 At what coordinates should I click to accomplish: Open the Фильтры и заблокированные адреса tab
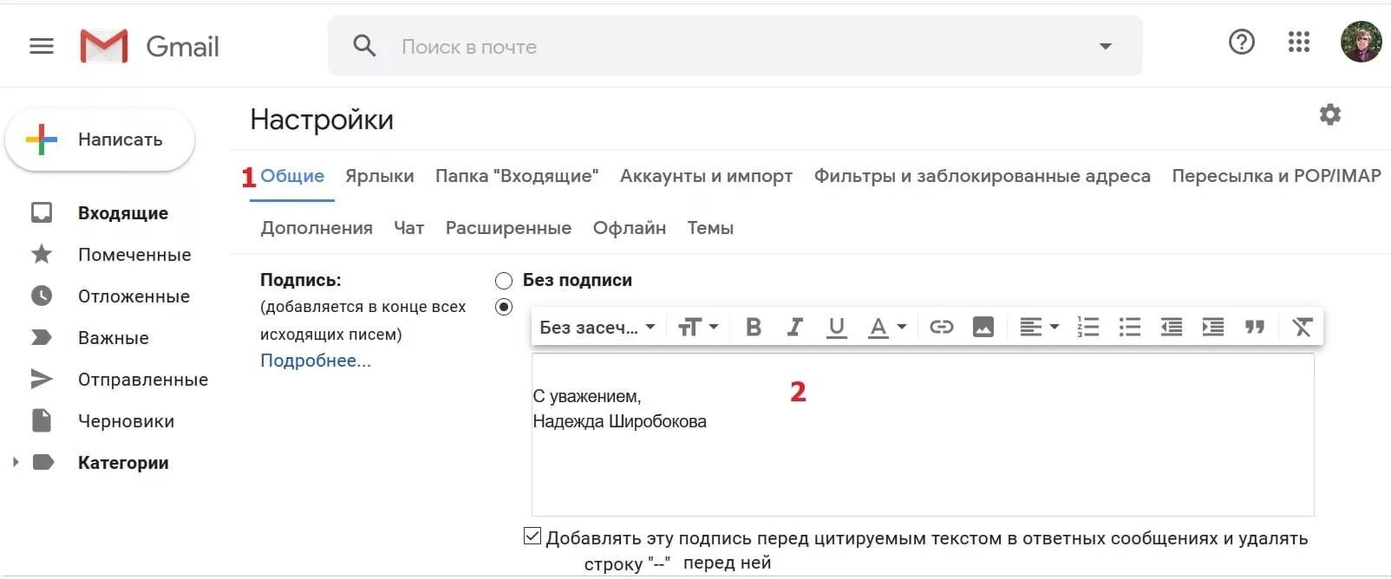coord(982,176)
